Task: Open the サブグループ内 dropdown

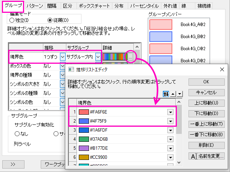Action: tap(98, 57)
